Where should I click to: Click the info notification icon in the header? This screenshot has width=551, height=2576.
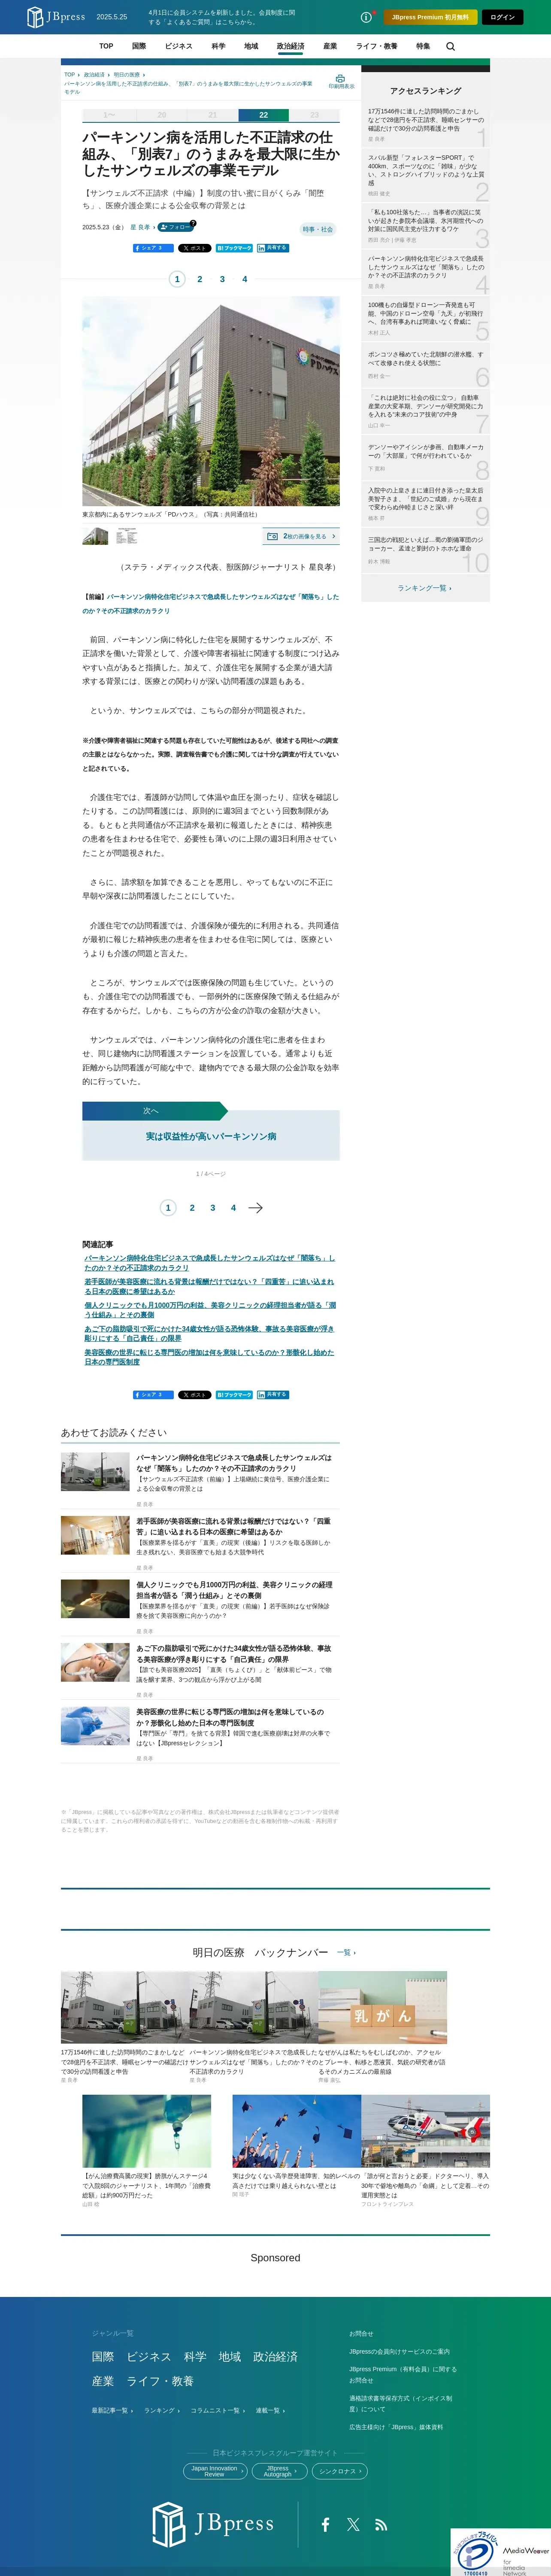366,17
